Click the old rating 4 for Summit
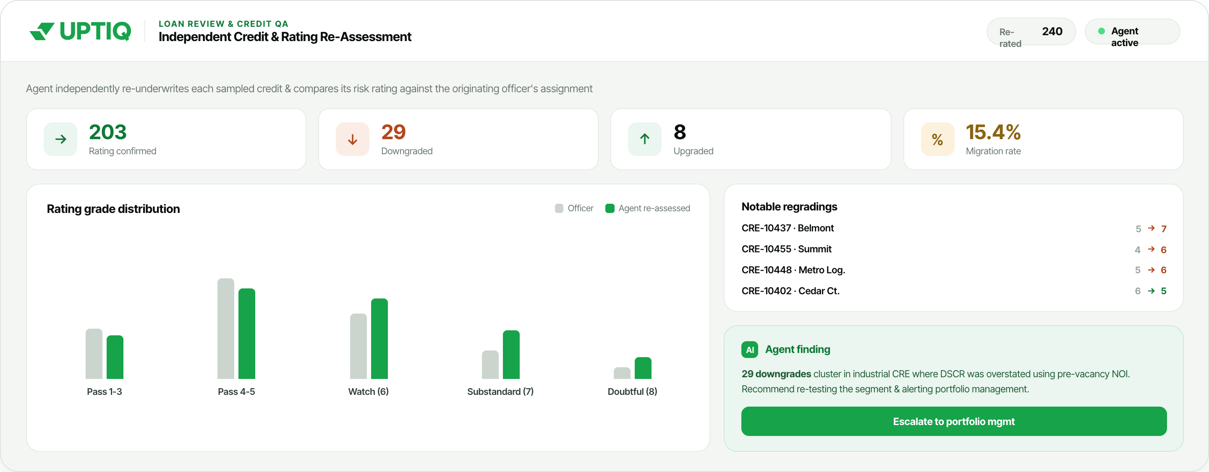Image resolution: width=1209 pixels, height=472 pixels. [x=1138, y=250]
